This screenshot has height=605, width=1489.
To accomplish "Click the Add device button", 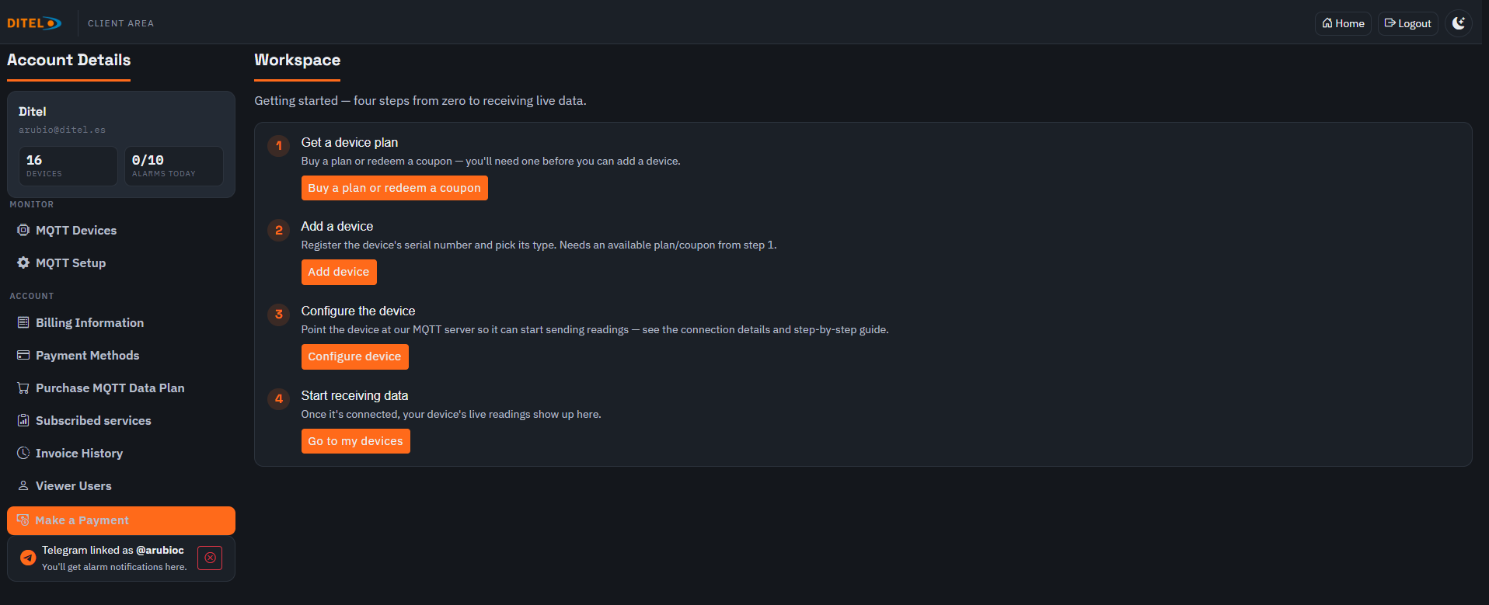I will point(339,272).
